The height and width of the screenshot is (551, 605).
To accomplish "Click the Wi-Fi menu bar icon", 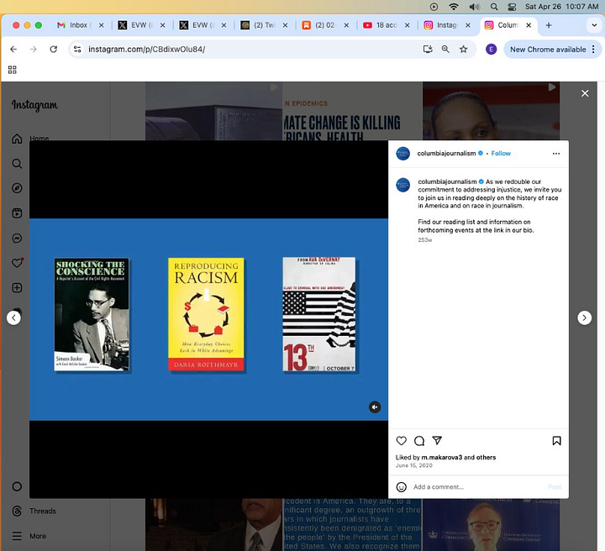I will pyautogui.click(x=454, y=7).
